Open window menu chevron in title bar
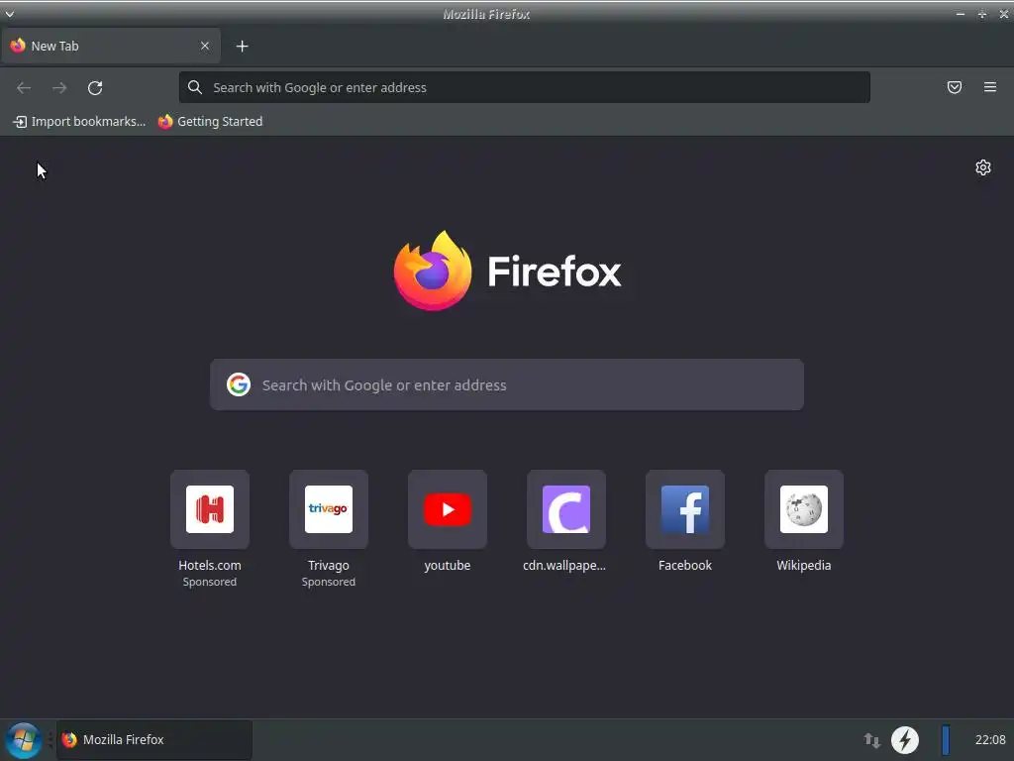The width and height of the screenshot is (1014, 761). [10, 14]
